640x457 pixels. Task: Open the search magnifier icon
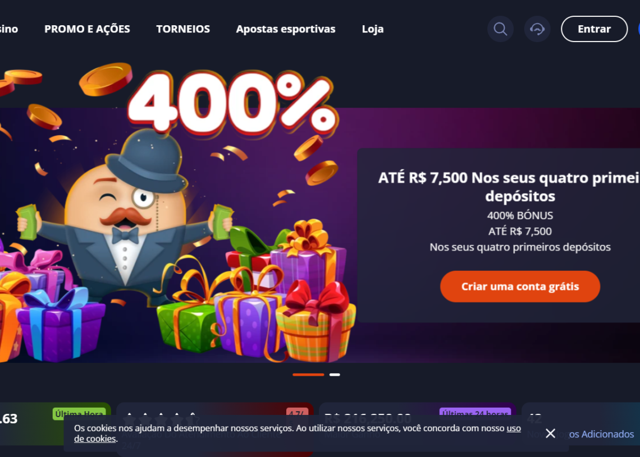click(x=500, y=29)
